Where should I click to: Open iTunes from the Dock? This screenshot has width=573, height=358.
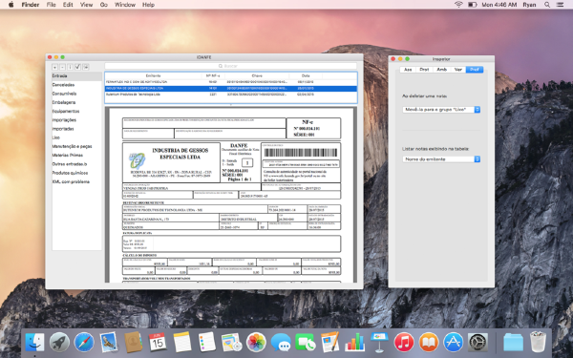pos(404,343)
